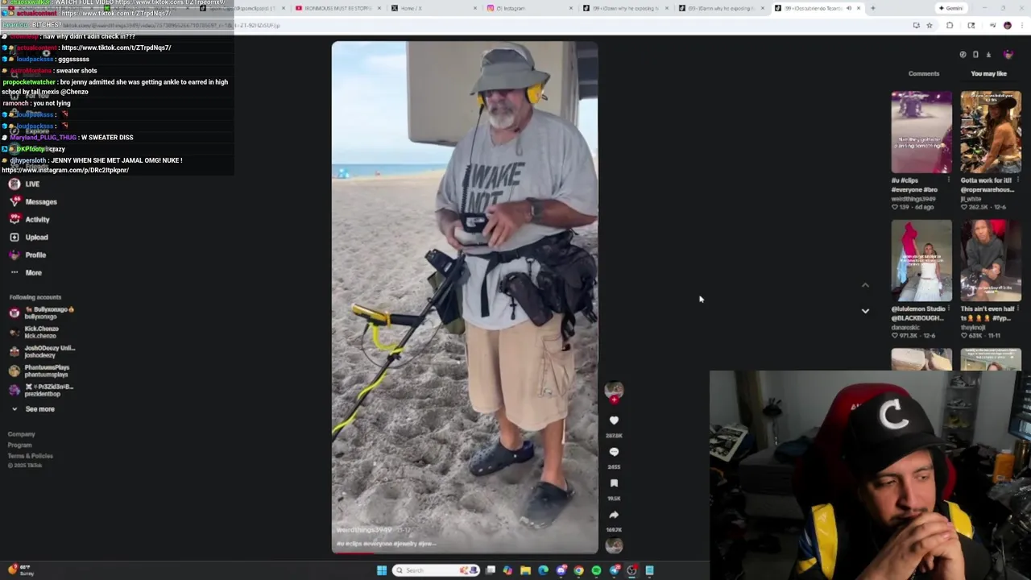Open weather widget on taskbar
This screenshot has width=1031, height=580.
(x=19, y=570)
